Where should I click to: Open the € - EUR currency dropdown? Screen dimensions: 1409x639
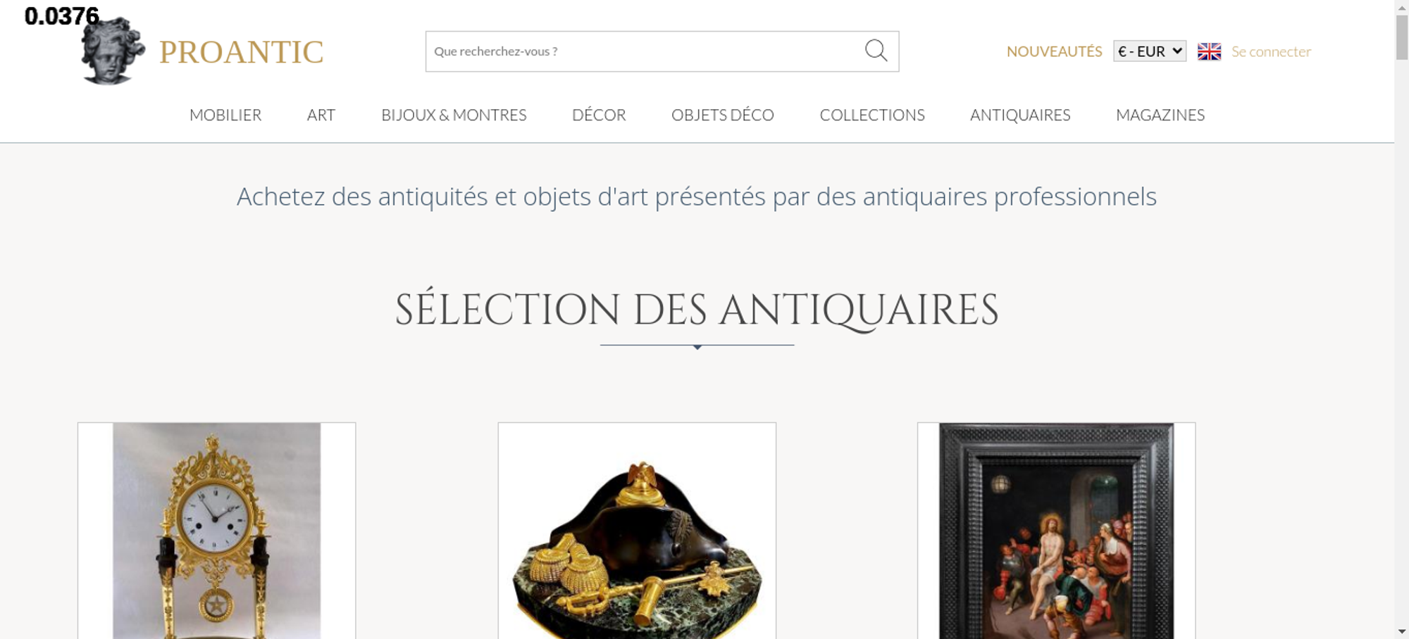[x=1150, y=51]
